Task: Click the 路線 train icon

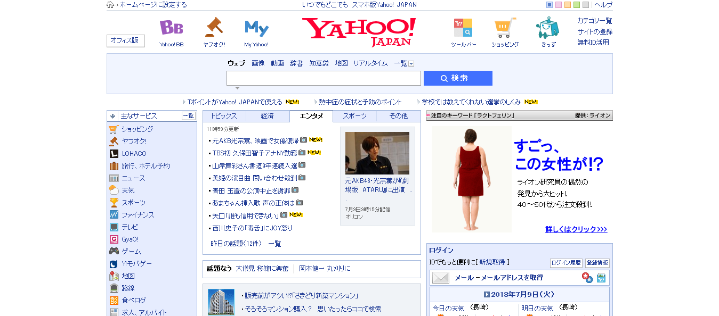Action: click(x=114, y=288)
